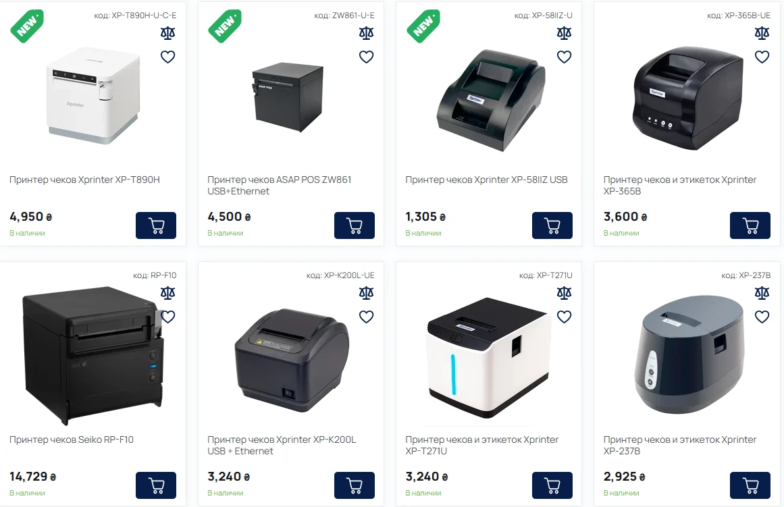Compare the Xprinter XP-237B printer
The height and width of the screenshot is (507, 784).
[762, 294]
